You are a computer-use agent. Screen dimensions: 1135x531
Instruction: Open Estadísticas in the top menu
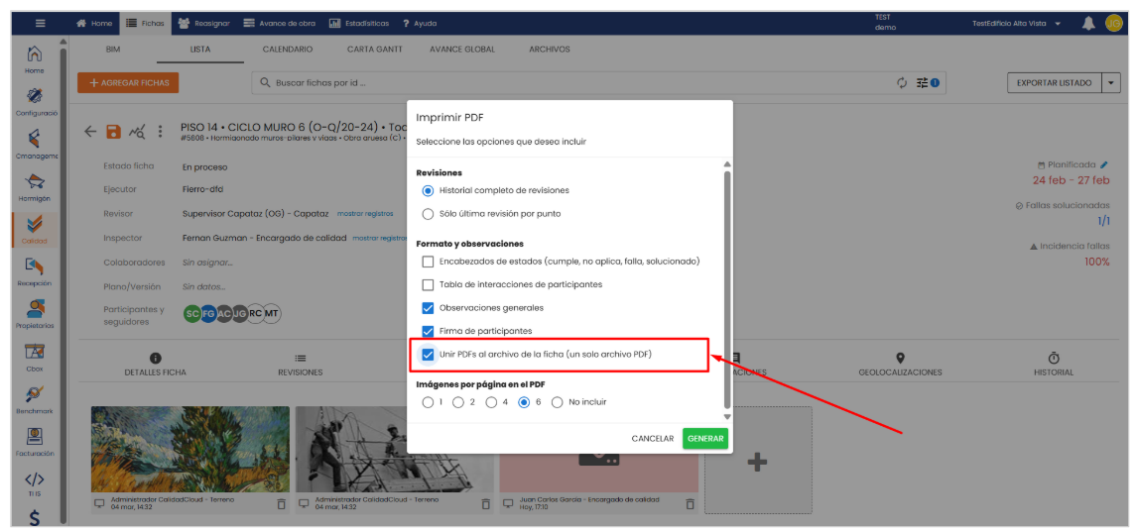coord(360,24)
